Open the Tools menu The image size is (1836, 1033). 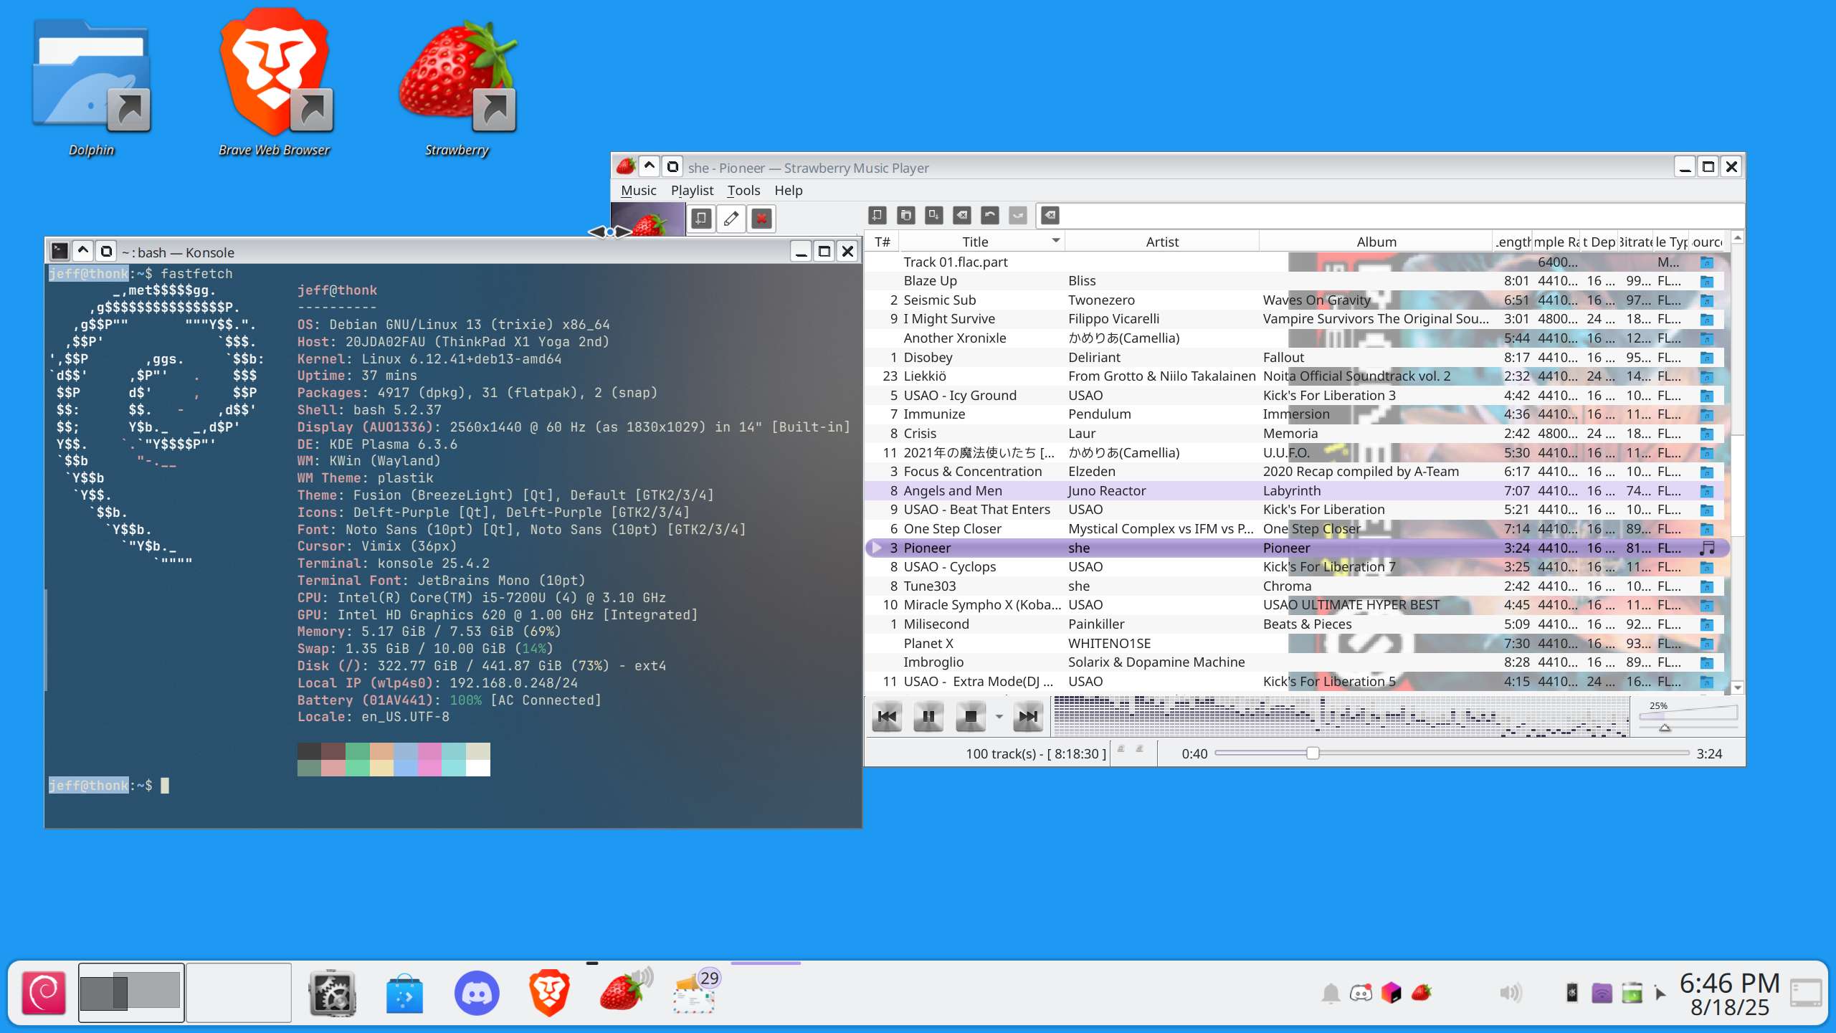click(743, 190)
